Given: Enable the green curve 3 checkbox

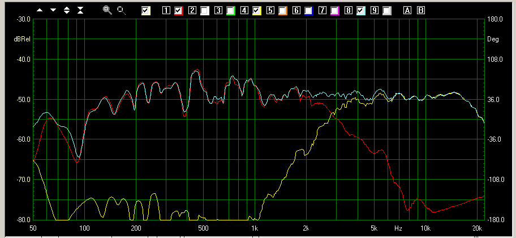Looking at the screenshot, I should [231, 10].
